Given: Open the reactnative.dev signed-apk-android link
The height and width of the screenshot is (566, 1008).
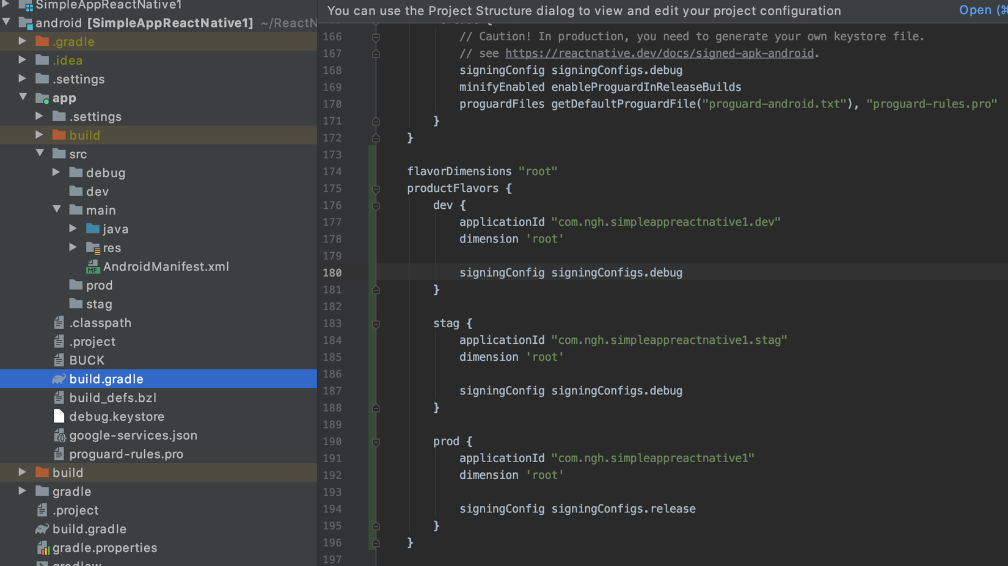Looking at the screenshot, I should pos(659,53).
